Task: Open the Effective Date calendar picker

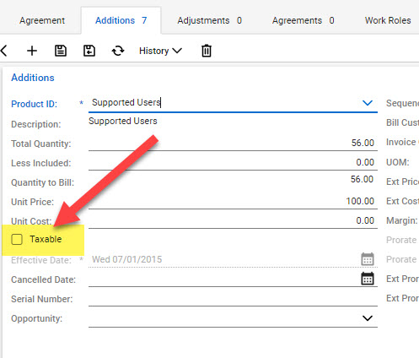Action: pos(368,259)
